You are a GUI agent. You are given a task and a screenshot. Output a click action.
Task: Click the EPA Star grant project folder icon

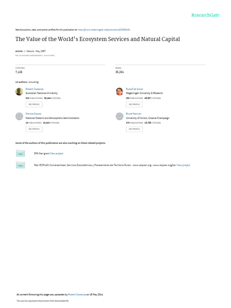(x=20, y=153)
